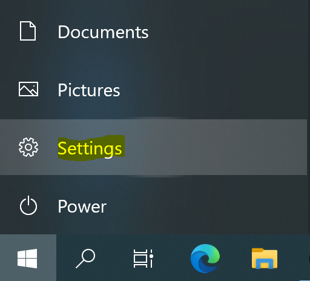Open File Explorer from the taskbar
This screenshot has height=281, width=310.
(265, 259)
